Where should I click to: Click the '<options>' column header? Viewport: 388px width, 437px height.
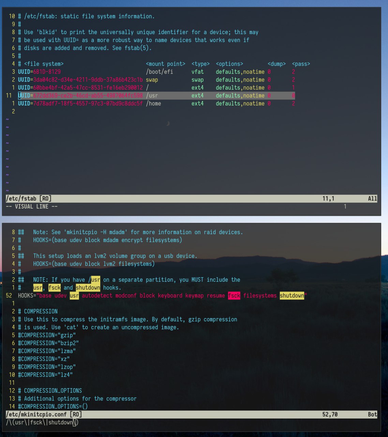[x=229, y=64]
